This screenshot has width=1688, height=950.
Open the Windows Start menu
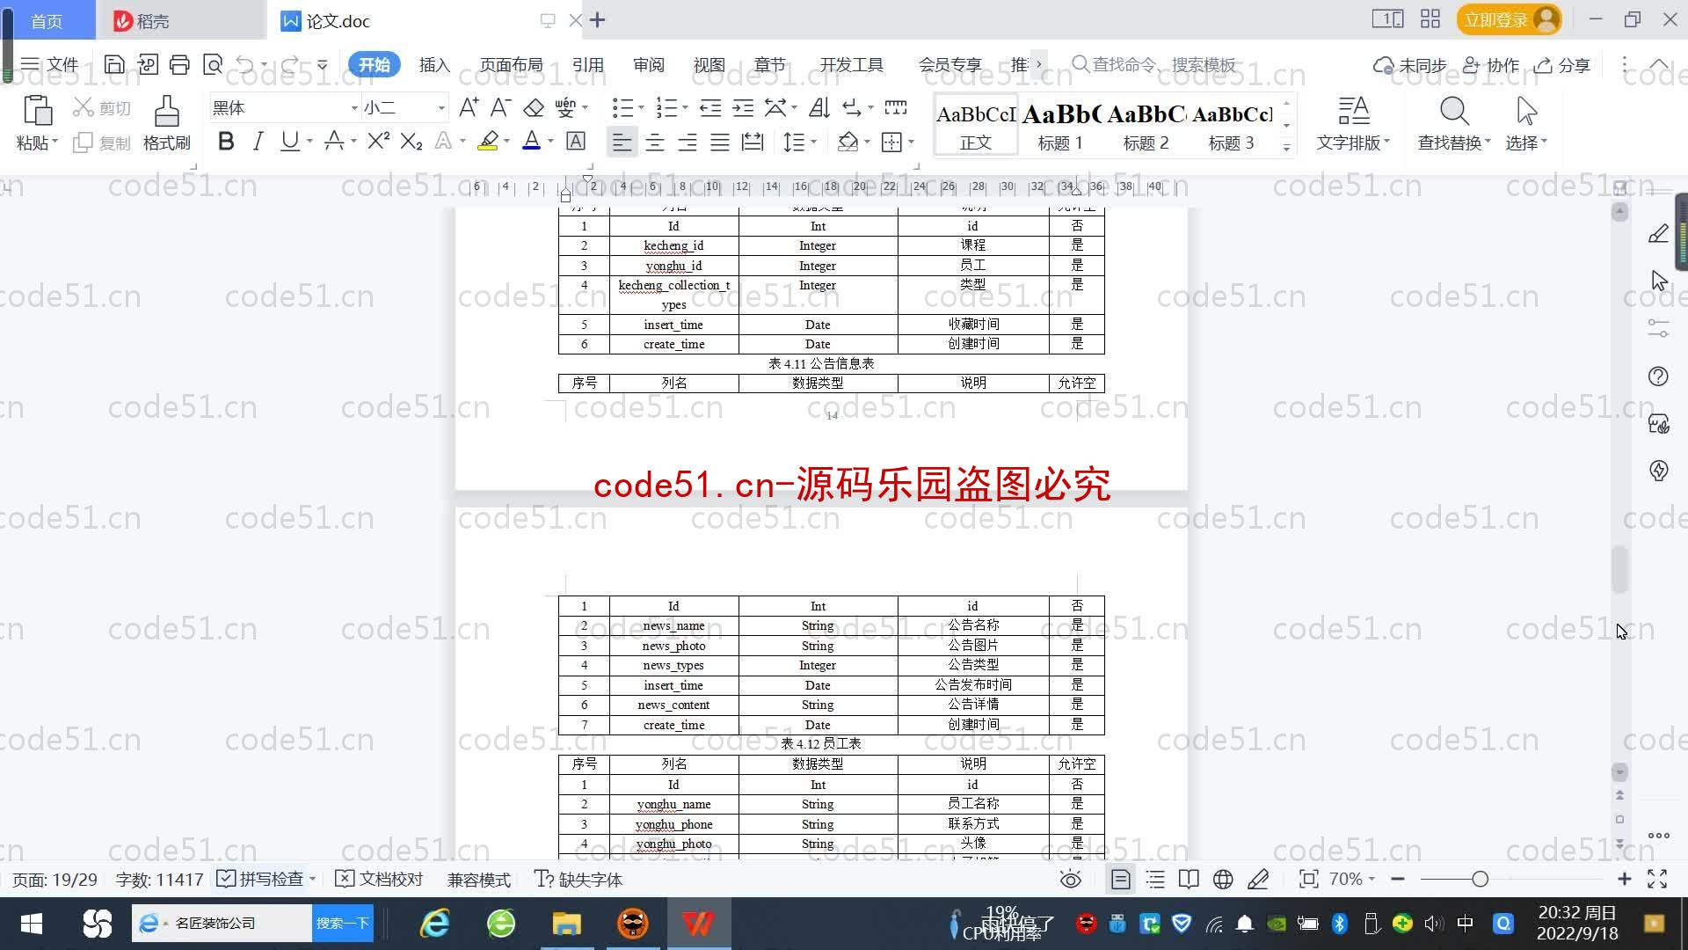32,923
